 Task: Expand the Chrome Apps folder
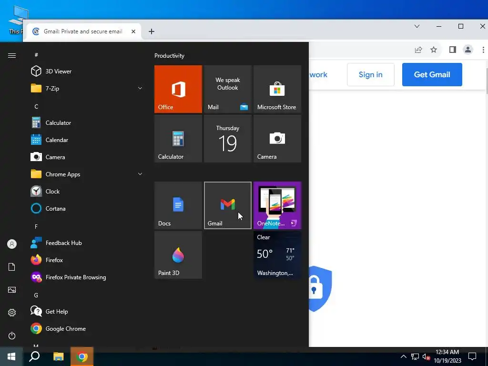[x=87, y=174]
